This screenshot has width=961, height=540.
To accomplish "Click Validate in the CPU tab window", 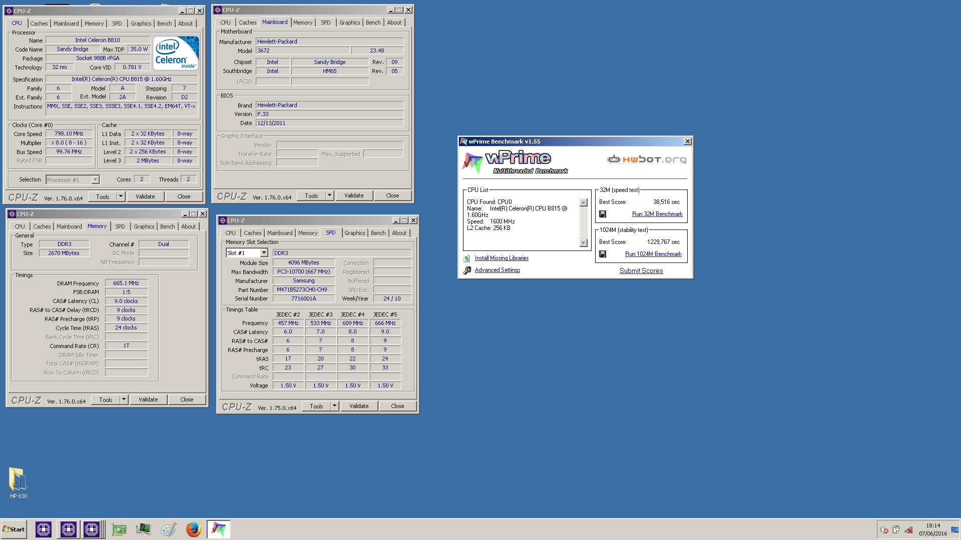I will [x=145, y=196].
